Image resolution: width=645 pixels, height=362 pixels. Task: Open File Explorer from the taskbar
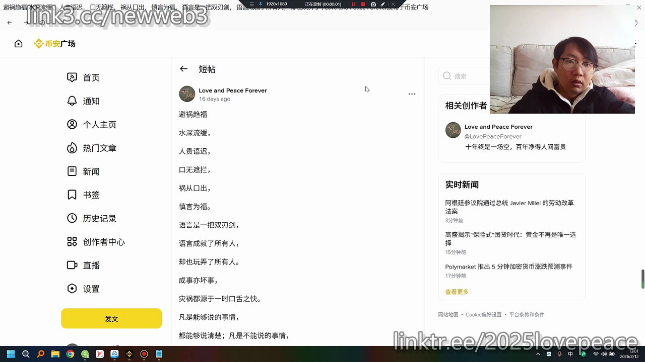tap(55, 354)
